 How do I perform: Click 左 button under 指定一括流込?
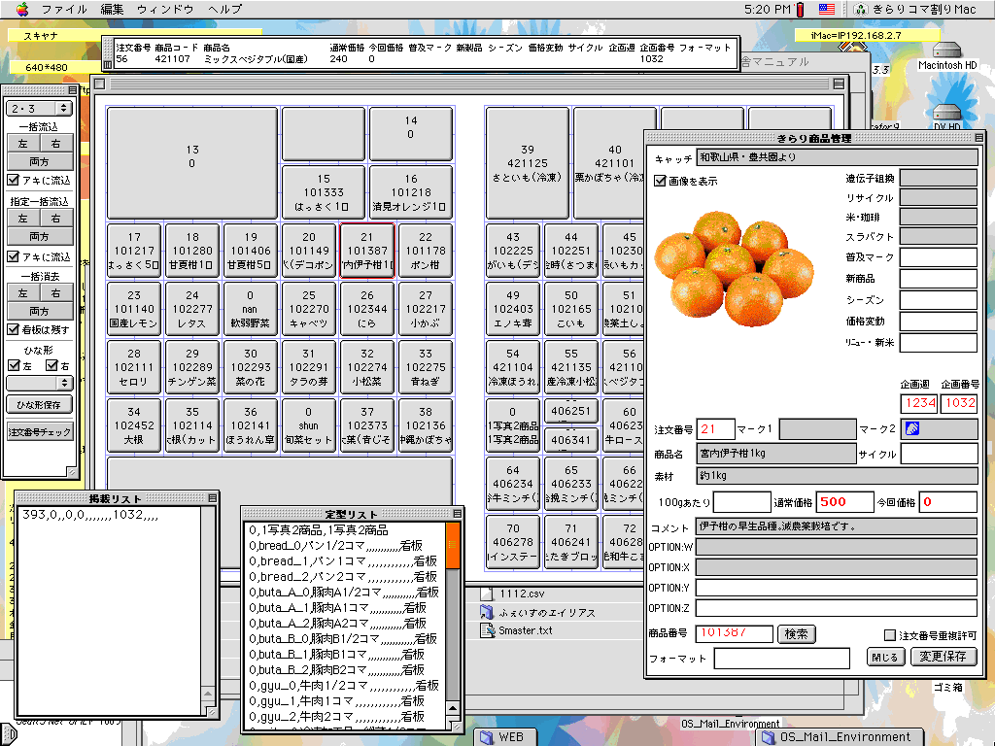(23, 219)
